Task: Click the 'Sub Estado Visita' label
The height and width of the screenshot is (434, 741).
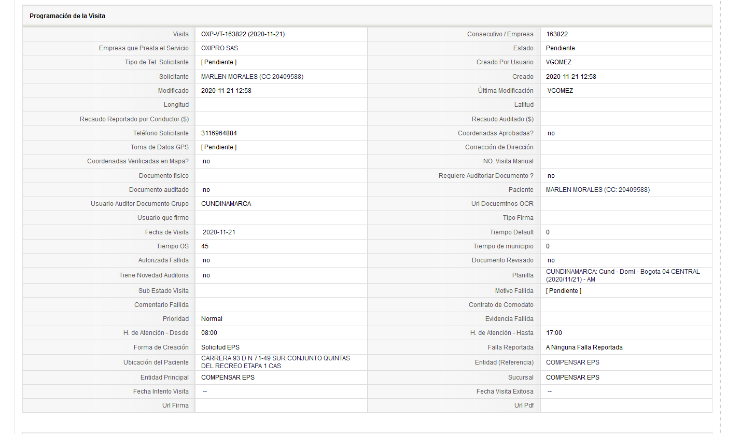Action: click(163, 291)
